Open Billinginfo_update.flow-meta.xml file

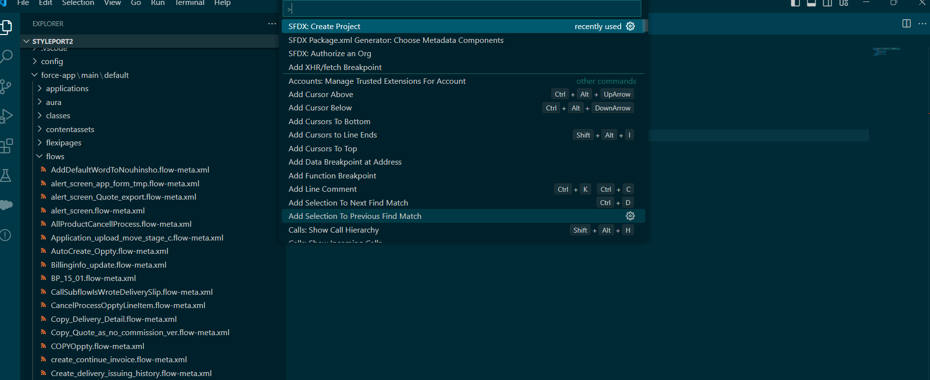(109, 265)
